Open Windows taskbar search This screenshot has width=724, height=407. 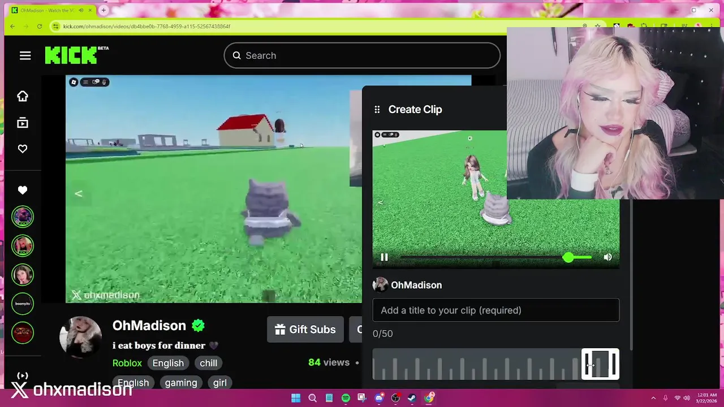pos(312,398)
